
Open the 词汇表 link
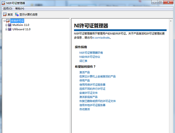tap(83, 61)
